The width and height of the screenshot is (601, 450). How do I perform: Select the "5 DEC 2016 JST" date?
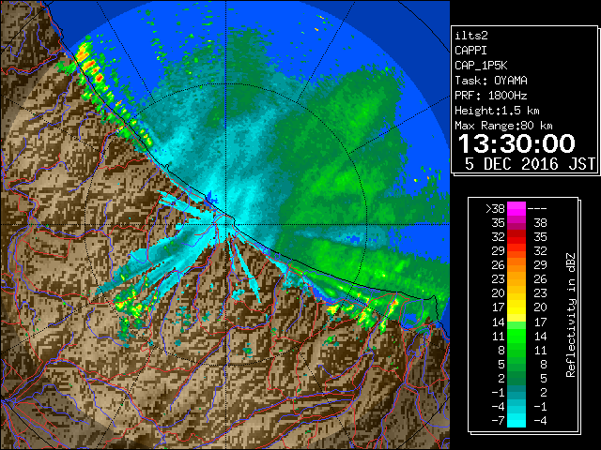point(530,164)
